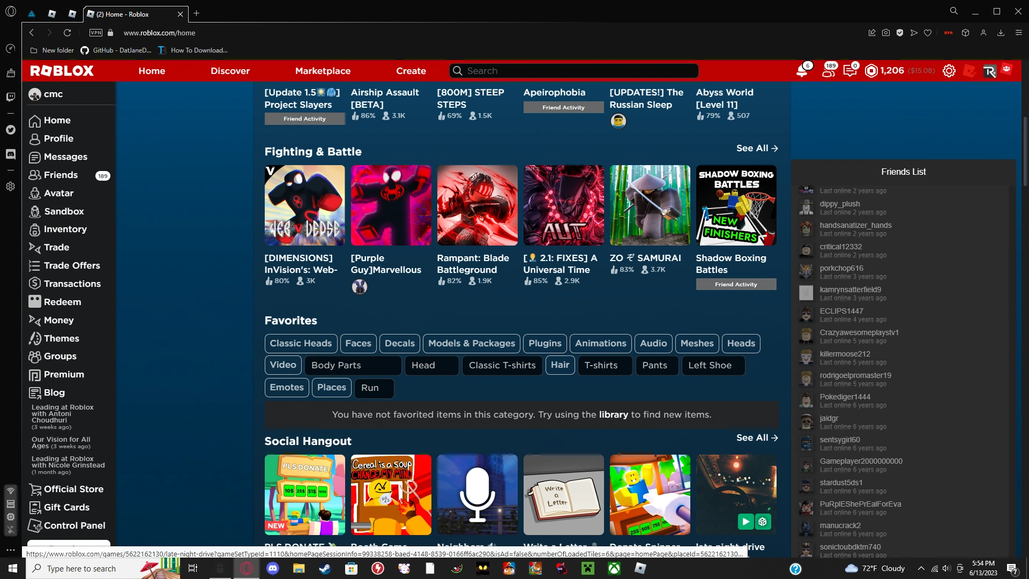The width and height of the screenshot is (1029, 579).
Task: Go to the Marketplace tab
Action: tap(323, 71)
